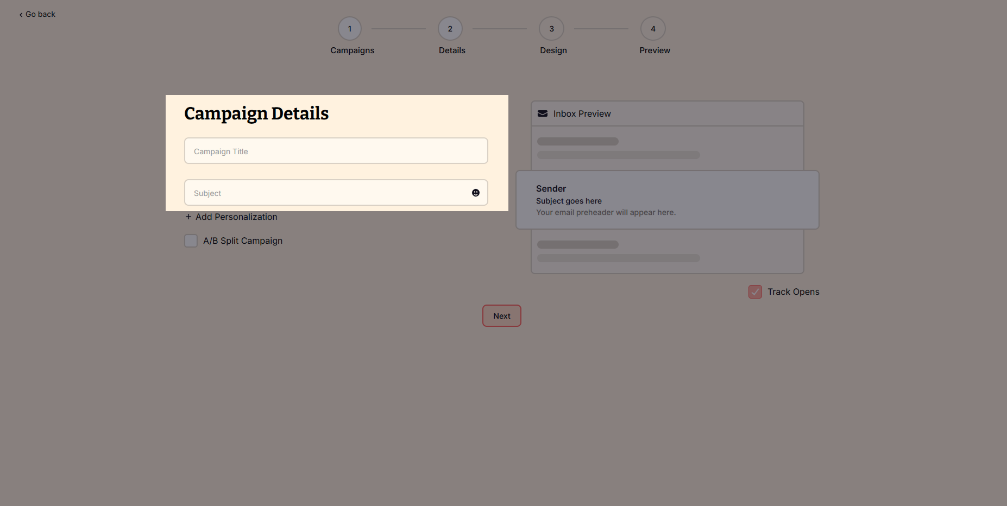This screenshot has width=1007, height=506.
Task: Go back to the previous page
Action: click(40, 14)
